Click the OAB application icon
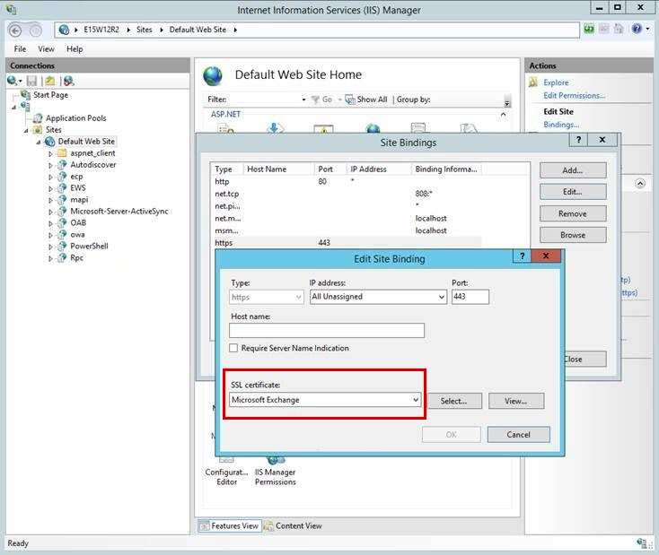 tap(62, 222)
